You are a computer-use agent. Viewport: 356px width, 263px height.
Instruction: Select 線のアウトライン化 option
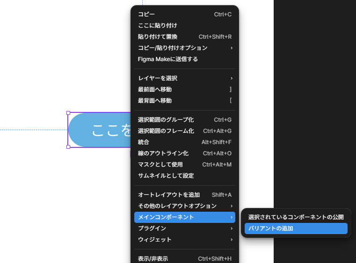(184, 153)
